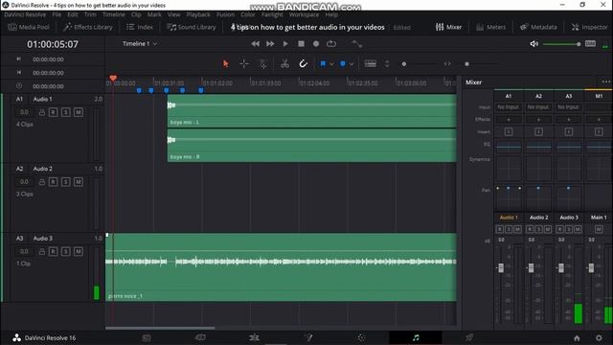The width and height of the screenshot is (613, 345).
Task: Switch to the Edit page icon
Action: coord(254,337)
